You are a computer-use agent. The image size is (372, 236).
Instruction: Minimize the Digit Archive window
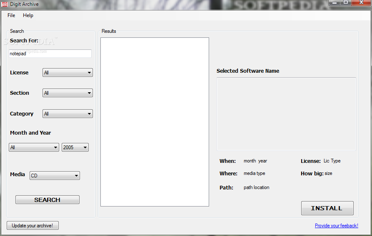(x=335, y=3)
